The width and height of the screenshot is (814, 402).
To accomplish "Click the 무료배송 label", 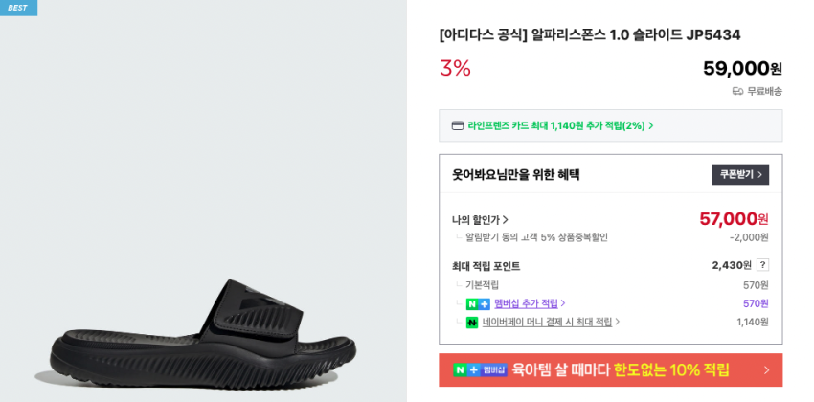I will 764,92.
